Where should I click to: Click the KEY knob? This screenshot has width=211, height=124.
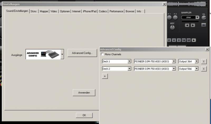pyautogui.click(x=172, y=28)
